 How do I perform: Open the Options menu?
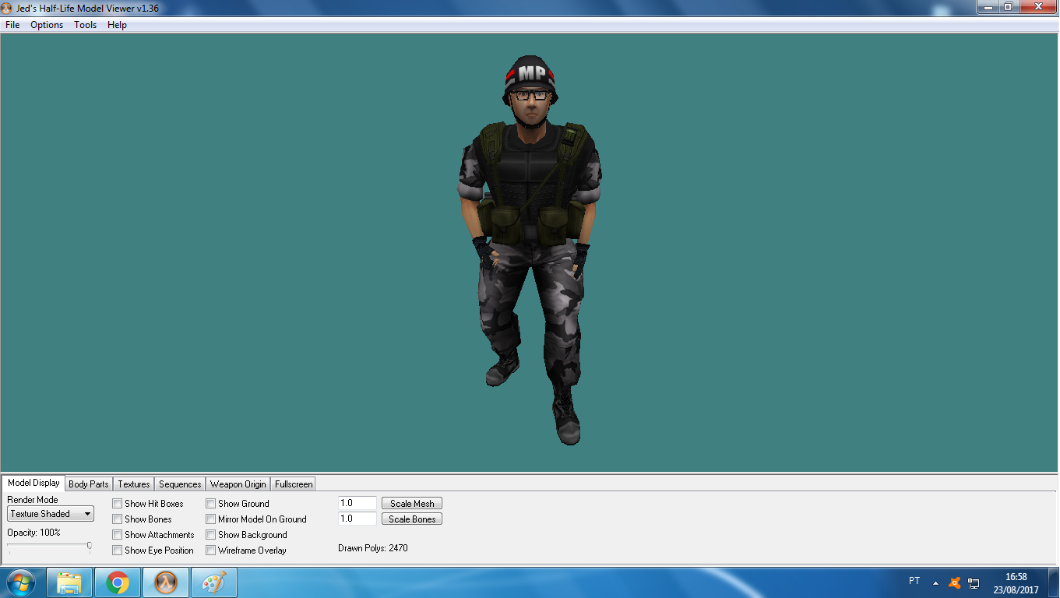47,25
